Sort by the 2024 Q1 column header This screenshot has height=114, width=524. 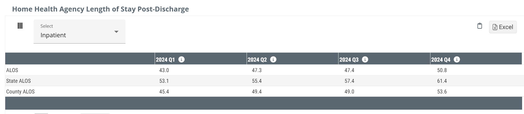(165, 60)
